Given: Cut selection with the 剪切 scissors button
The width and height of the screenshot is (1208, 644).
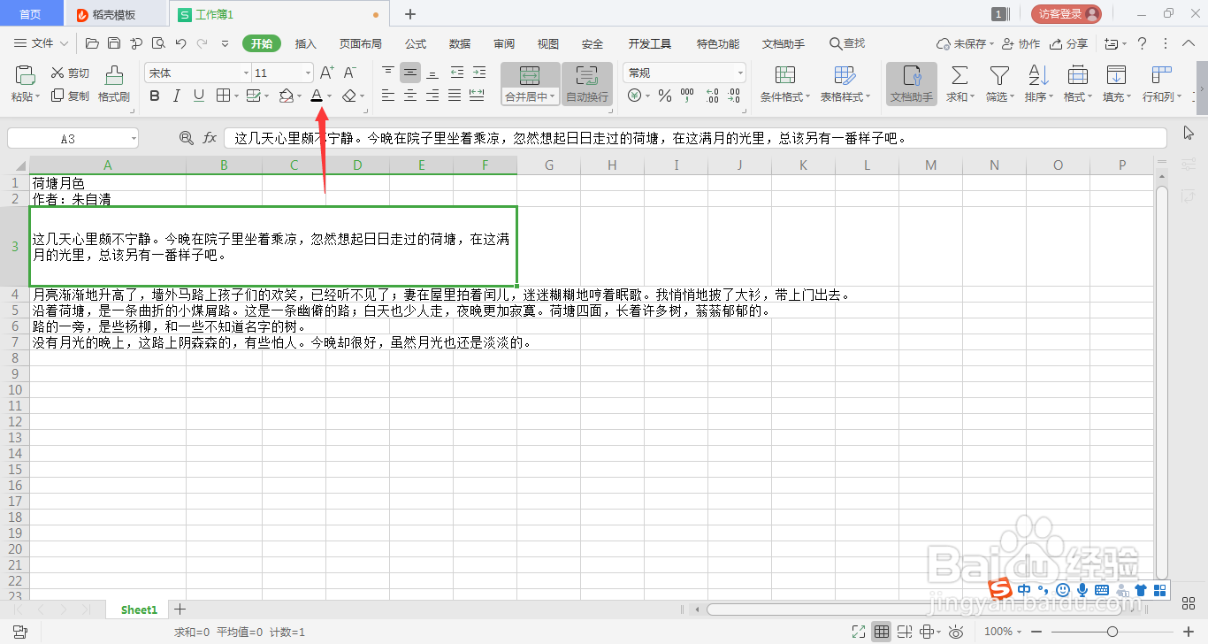Looking at the screenshot, I should coord(70,73).
